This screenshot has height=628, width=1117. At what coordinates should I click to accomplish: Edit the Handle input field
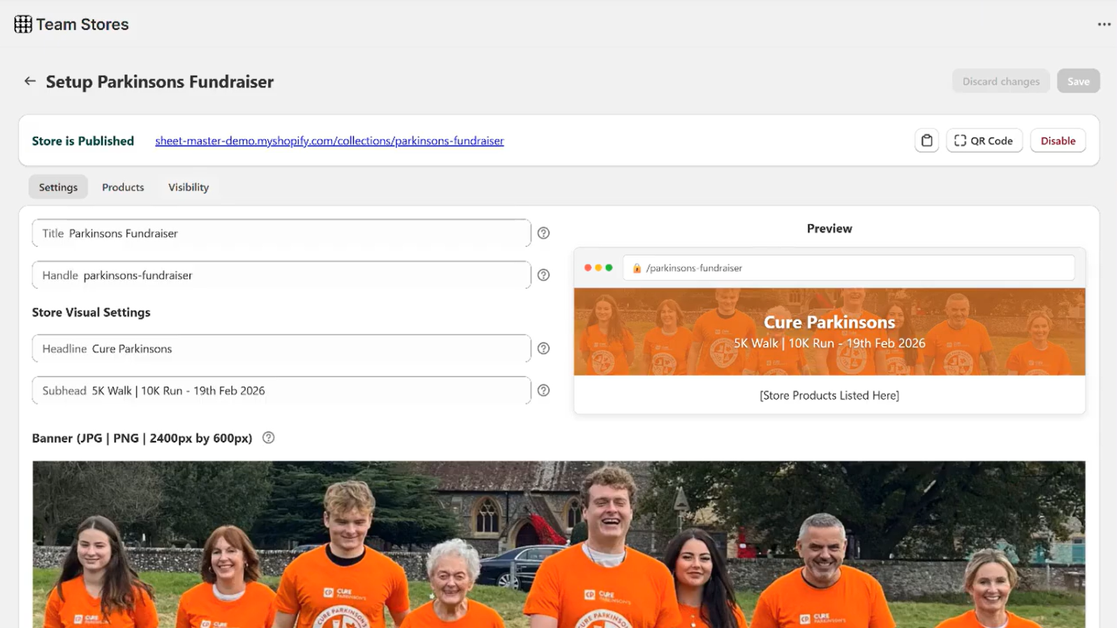point(281,275)
